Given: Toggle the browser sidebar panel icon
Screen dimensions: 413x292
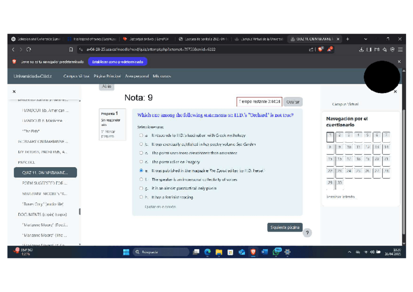Looking at the screenshot, I should [x=369, y=50].
